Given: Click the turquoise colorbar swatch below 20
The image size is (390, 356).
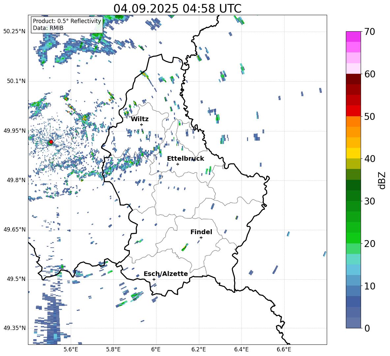Looking at the screenshot, I should [x=353, y=259].
